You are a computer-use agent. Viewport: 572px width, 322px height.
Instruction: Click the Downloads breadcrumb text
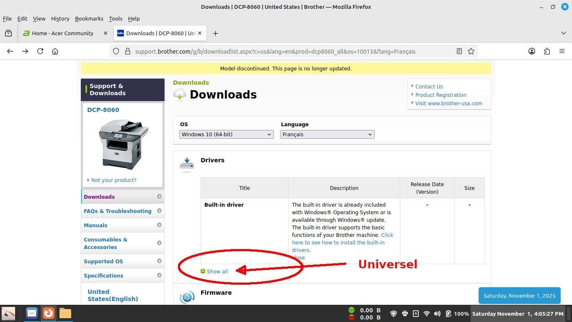point(191,83)
